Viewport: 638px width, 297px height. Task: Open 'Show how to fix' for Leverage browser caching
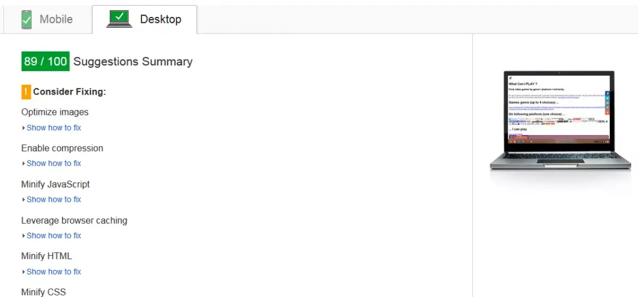pos(54,235)
